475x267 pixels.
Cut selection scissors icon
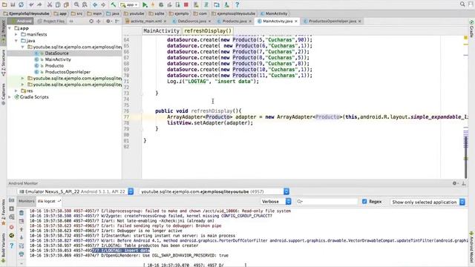(50, 4)
